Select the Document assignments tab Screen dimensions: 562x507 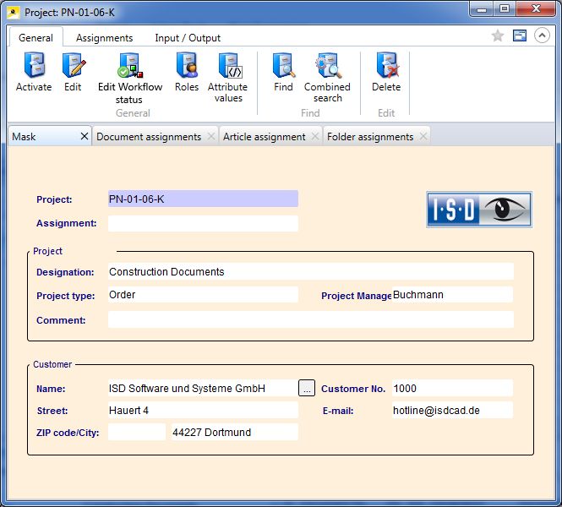click(x=149, y=137)
